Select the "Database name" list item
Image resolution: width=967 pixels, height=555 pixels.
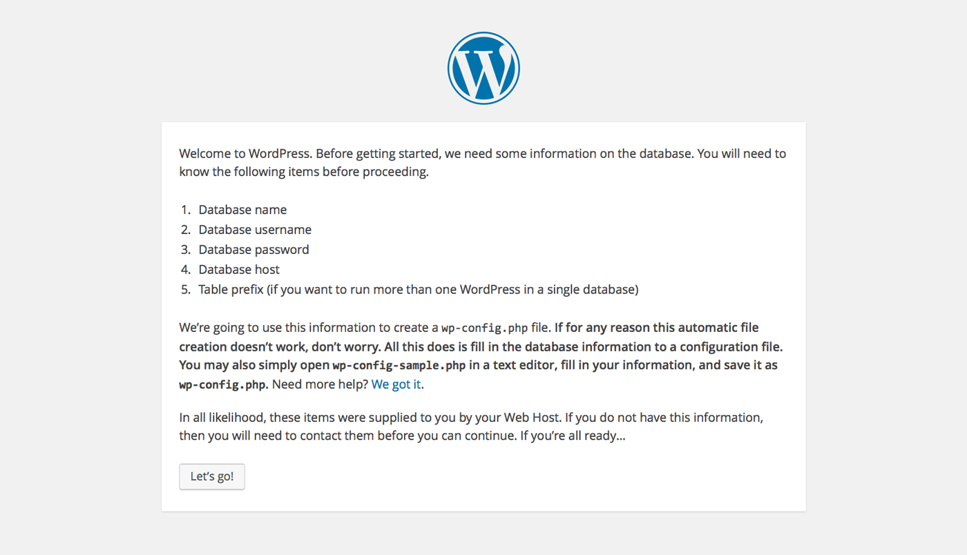pos(242,210)
